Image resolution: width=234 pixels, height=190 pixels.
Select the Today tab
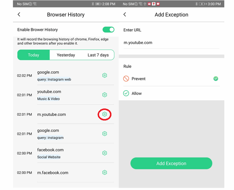click(x=33, y=55)
